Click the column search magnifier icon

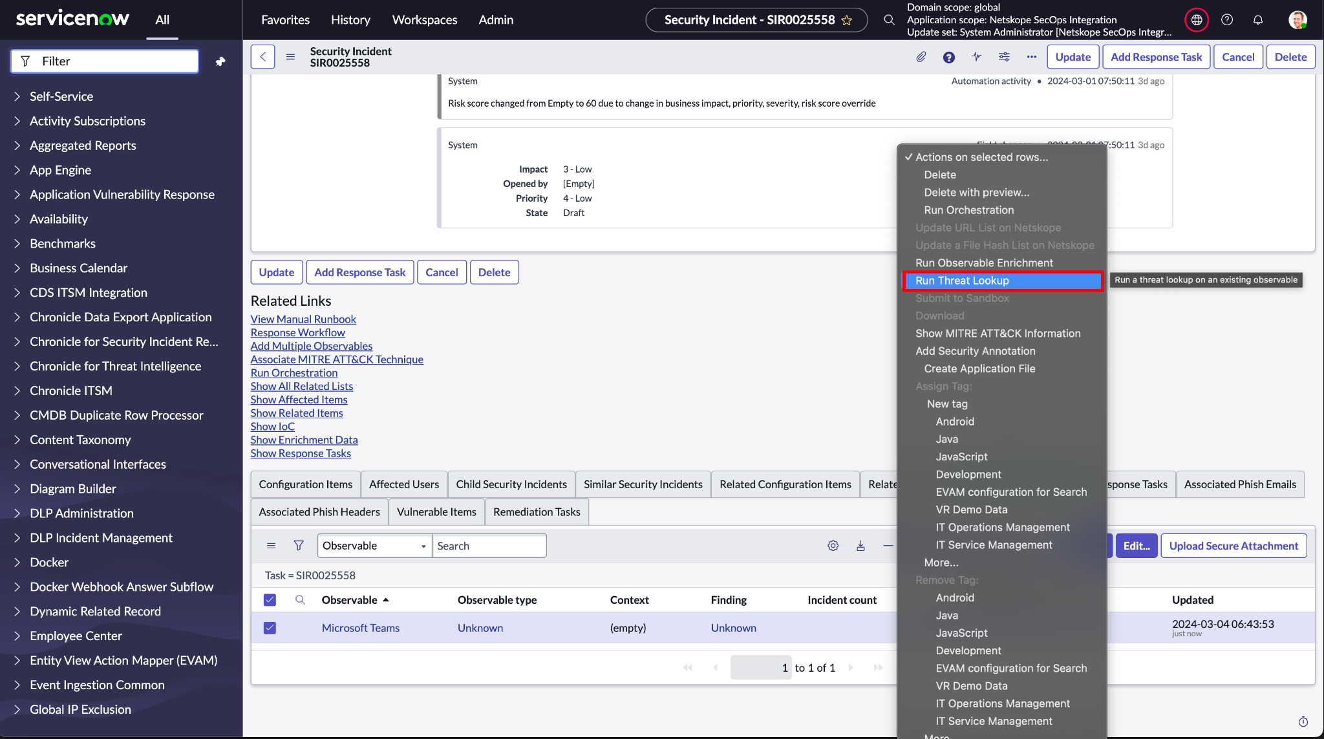coord(300,600)
